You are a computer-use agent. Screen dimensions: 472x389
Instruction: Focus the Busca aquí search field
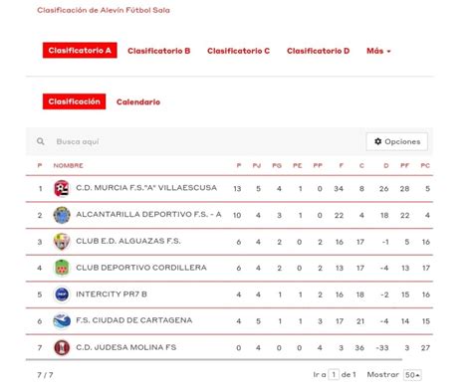pyautogui.click(x=206, y=141)
